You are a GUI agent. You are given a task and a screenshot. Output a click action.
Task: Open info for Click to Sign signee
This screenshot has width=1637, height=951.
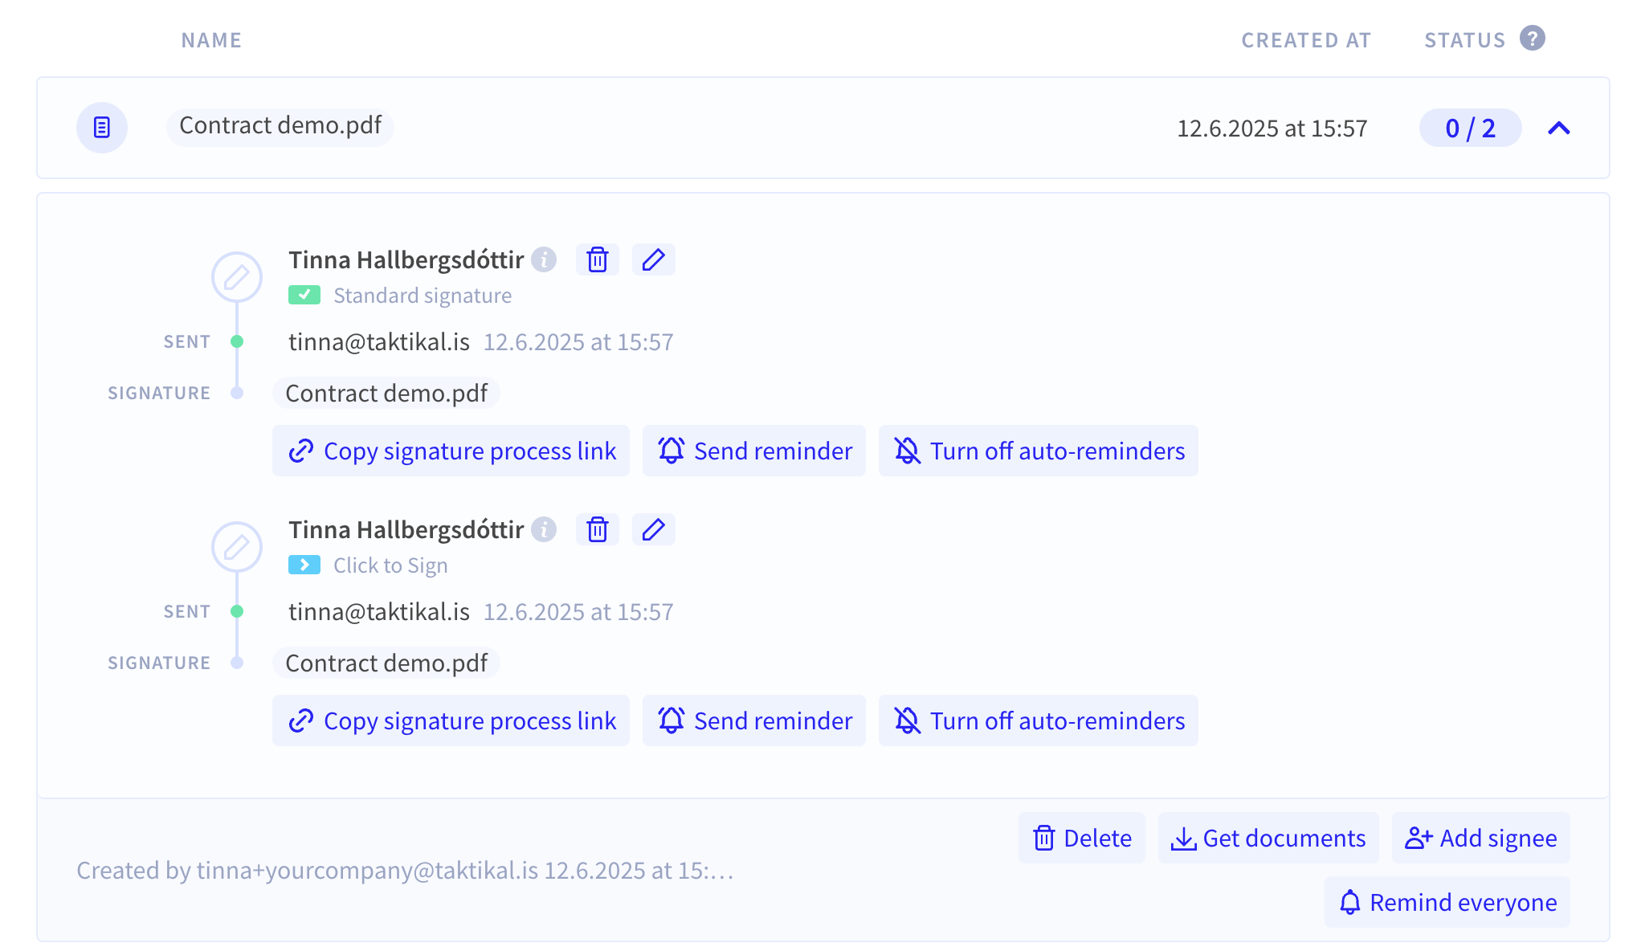coord(544,529)
